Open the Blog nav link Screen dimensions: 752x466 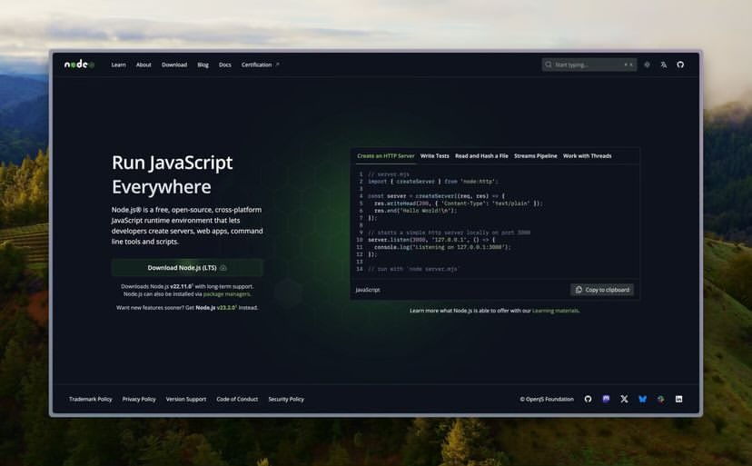[203, 64]
